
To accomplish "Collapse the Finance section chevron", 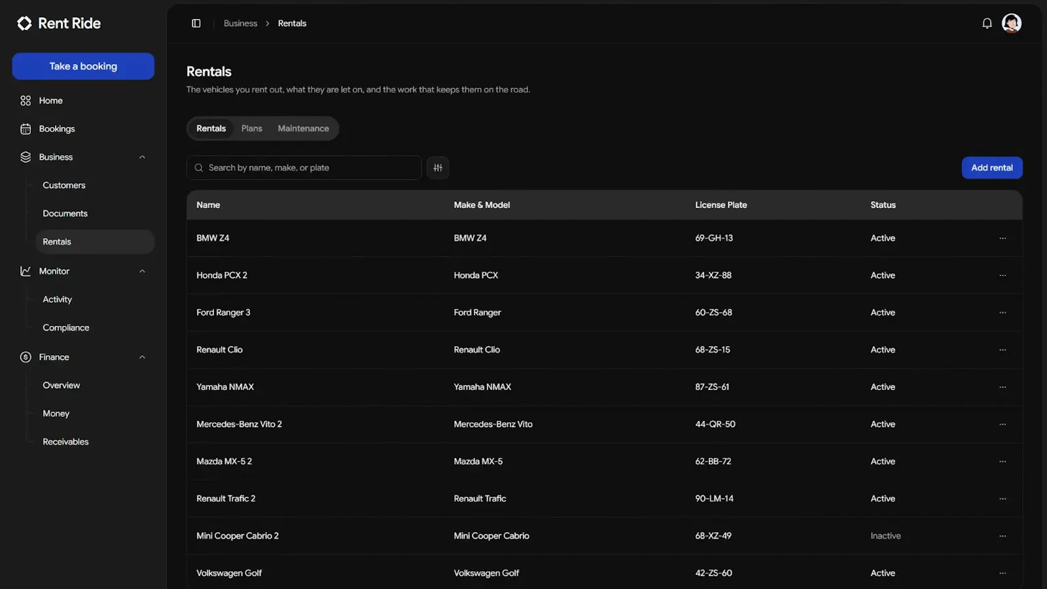I will coord(142,357).
